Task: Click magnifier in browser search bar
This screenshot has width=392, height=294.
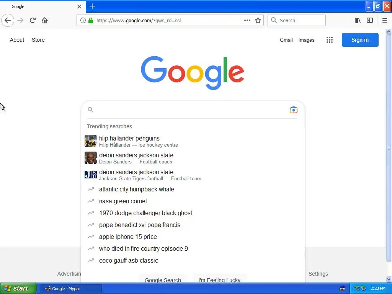Action: pyautogui.click(x=274, y=20)
